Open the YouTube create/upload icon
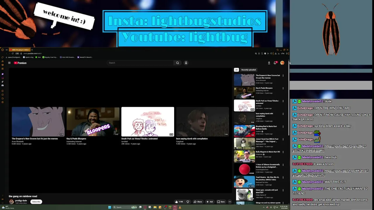Viewport: 374px width, 210px height. tap(269, 63)
